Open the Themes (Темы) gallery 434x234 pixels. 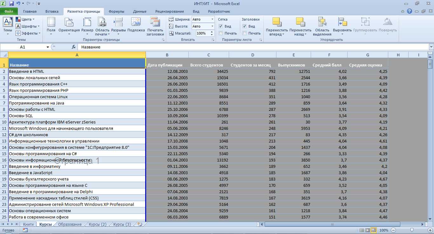tap(8, 26)
